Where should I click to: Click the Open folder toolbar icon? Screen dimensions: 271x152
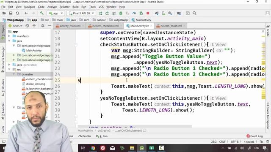4,13
